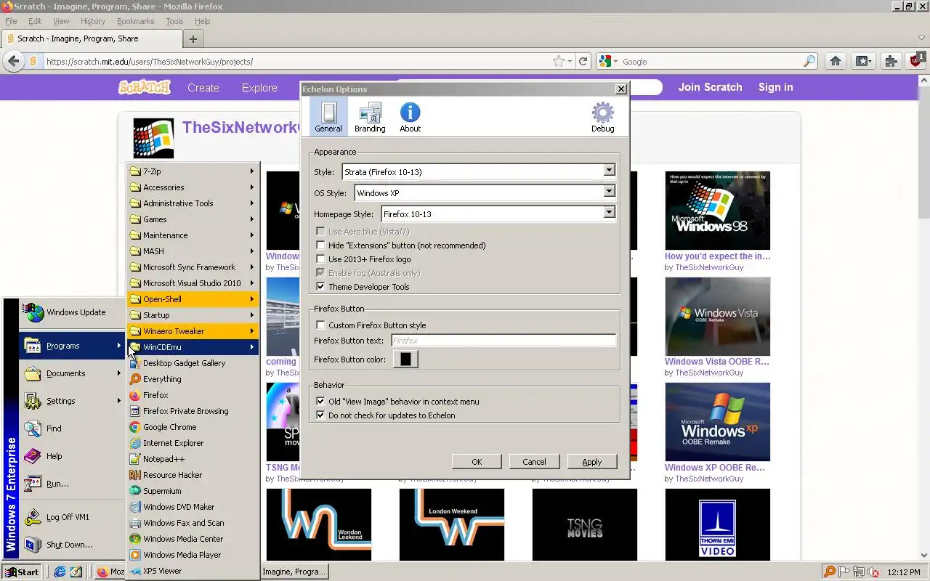Click Cancel in Echelon Options
930x581 pixels.
tap(534, 462)
